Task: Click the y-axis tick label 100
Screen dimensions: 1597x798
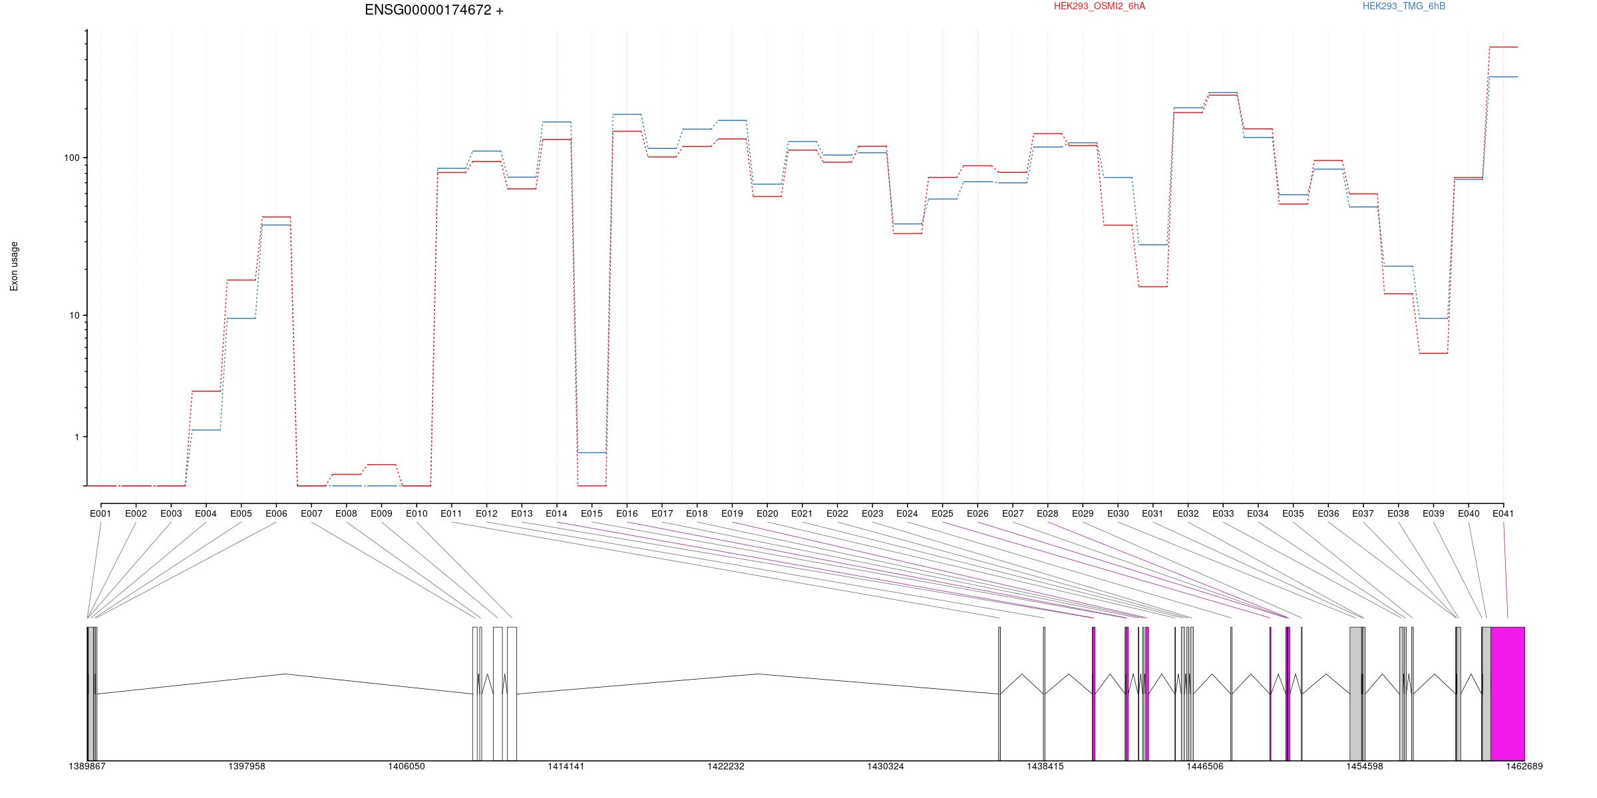Action: click(x=71, y=158)
